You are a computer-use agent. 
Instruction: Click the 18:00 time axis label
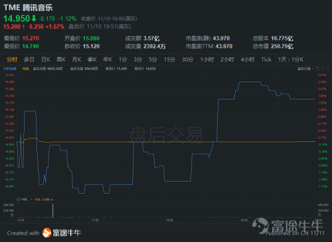click(x=169, y=220)
